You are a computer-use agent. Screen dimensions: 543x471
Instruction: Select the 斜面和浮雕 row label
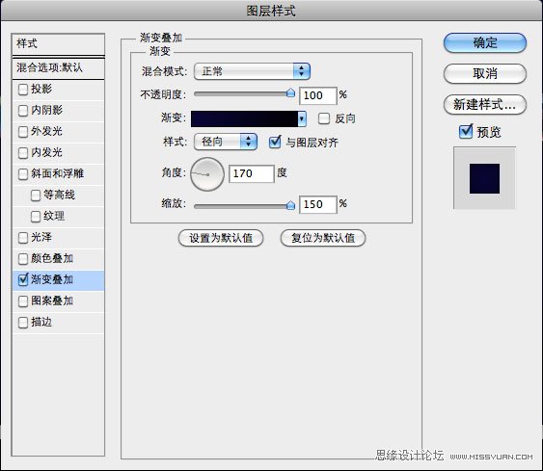[x=58, y=173]
